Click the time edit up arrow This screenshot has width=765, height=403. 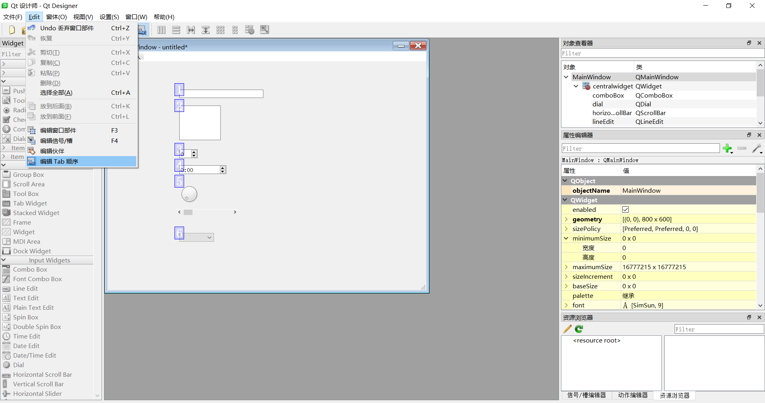[x=223, y=168]
